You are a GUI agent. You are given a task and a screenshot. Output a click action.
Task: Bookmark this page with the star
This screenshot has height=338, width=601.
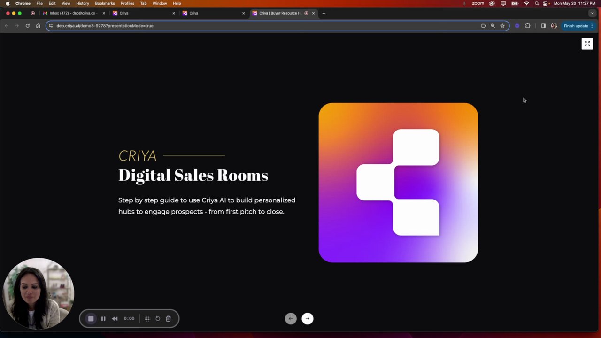(502, 26)
